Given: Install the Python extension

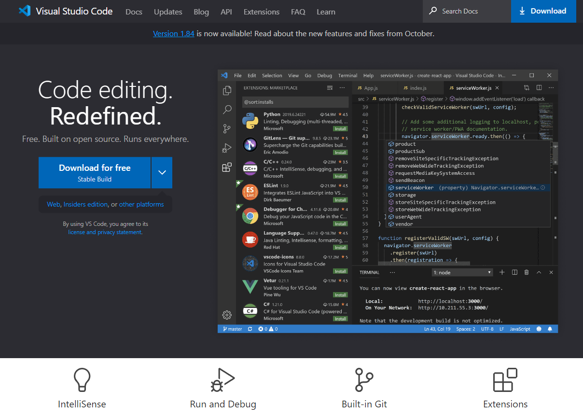Looking at the screenshot, I should pyautogui.click(x=341, y=129).
